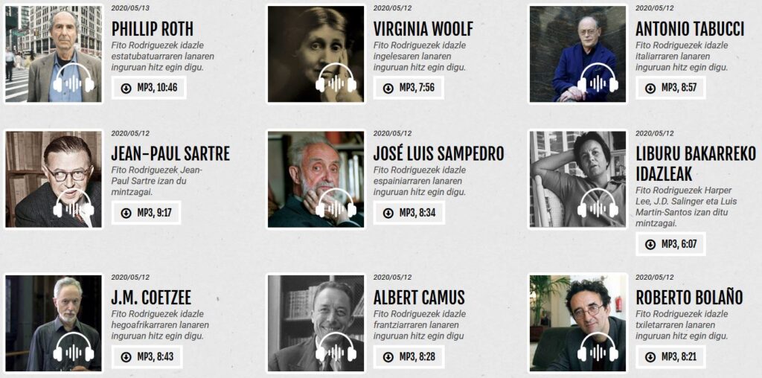Screen dimensions: 762x378
Task: Download the MP3, 9:17 Sartre episode
Action: tap(146, 213)
